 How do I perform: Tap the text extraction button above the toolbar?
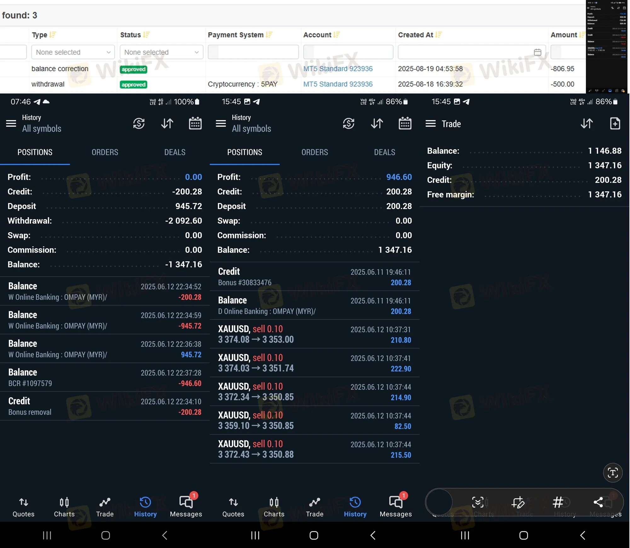click(612, 473)
